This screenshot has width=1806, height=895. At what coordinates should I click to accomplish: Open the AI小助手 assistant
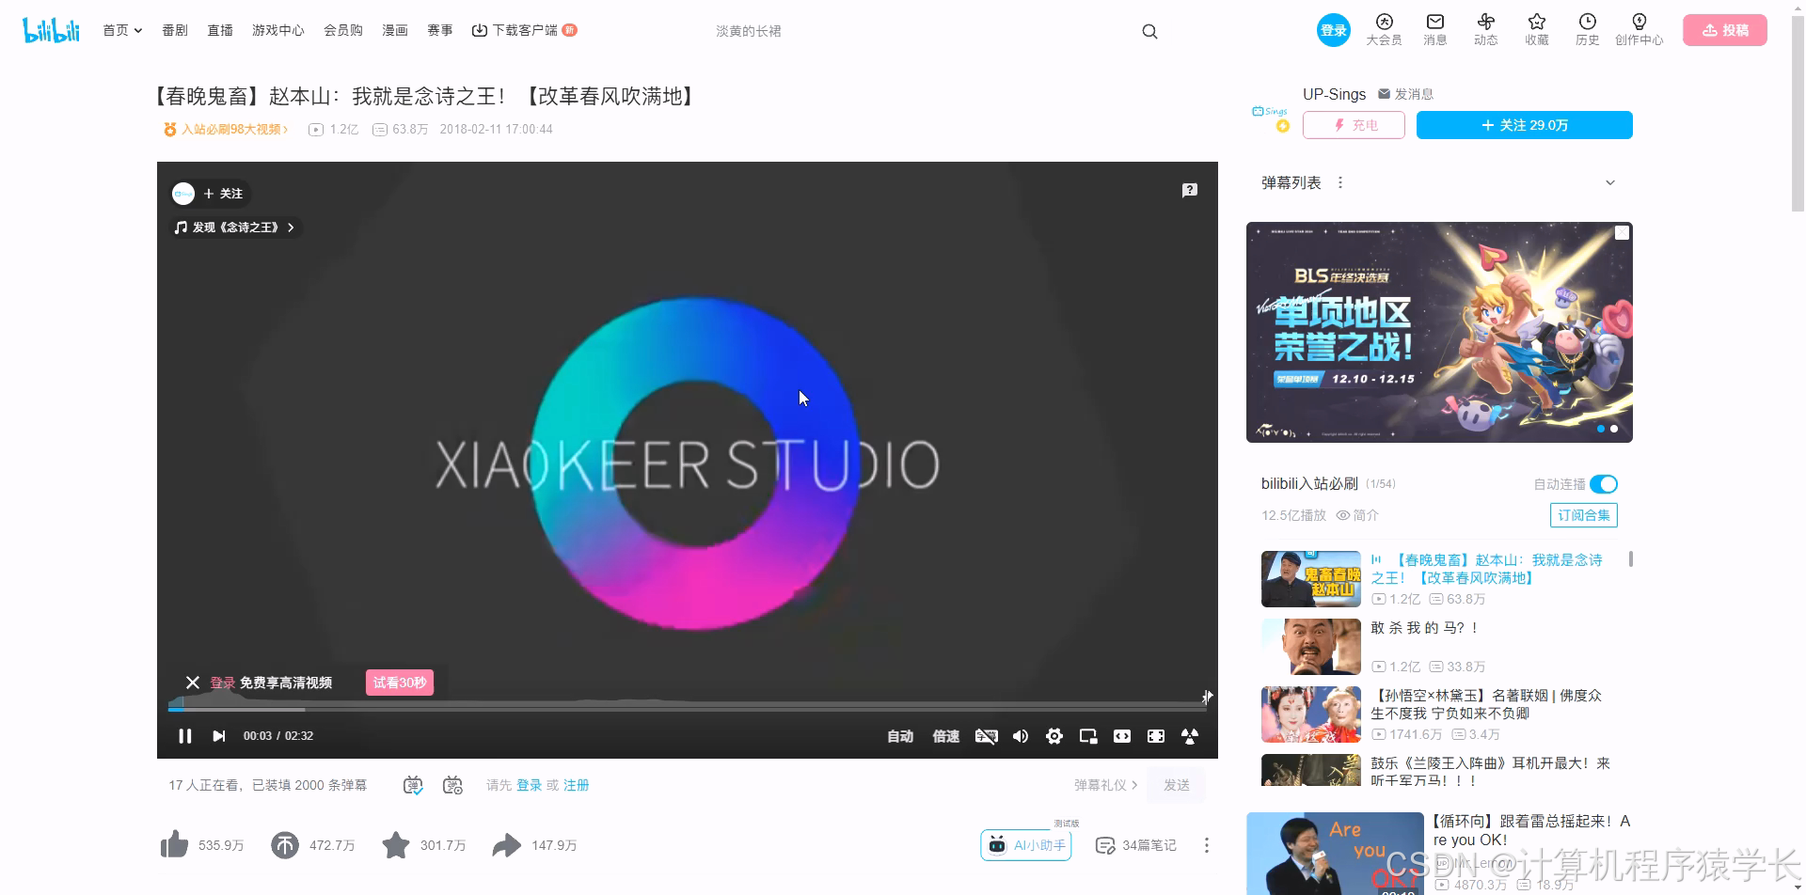tap(1025, 844)
